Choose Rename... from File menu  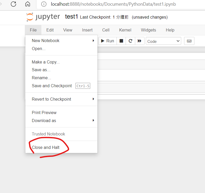click(61, 78)
